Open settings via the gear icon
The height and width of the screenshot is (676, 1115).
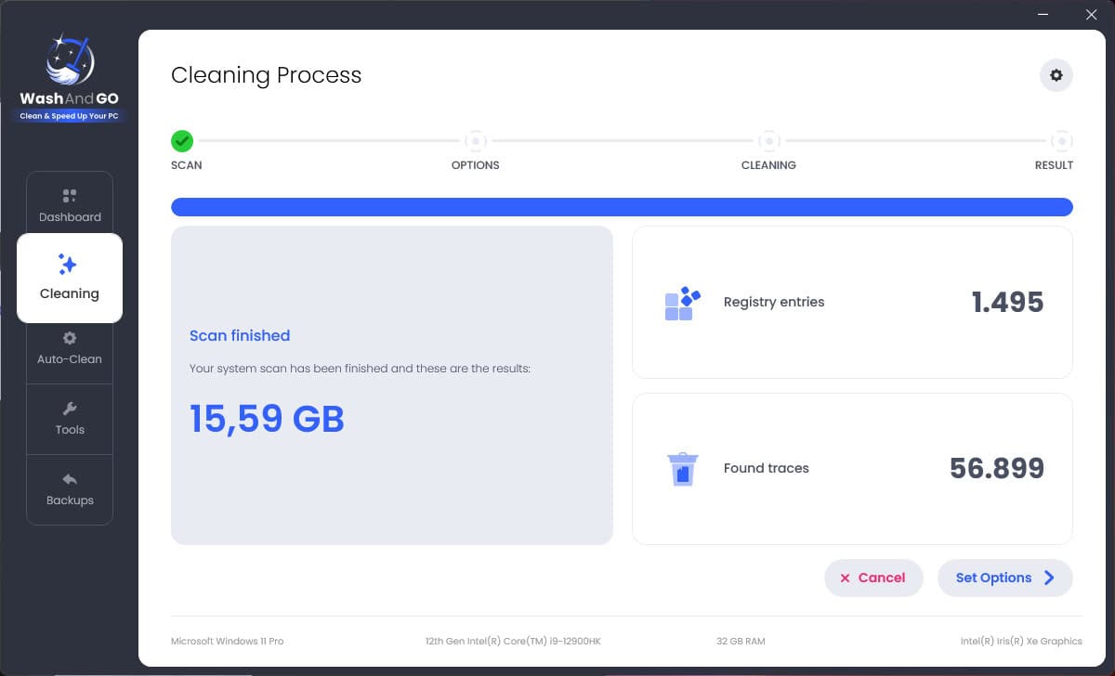click(x=1056, y=75)
